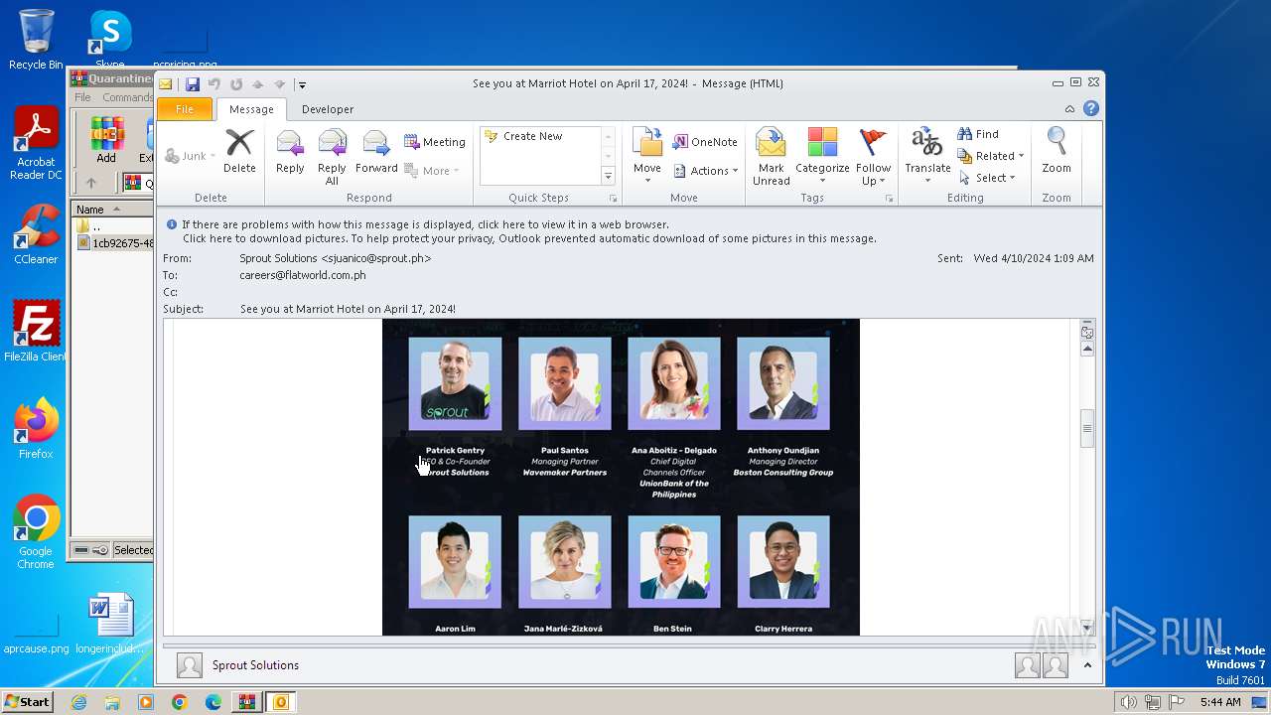Image resolution: width=1271 pixels, height=715 pixels.
Task: Forward this message
Action: (376, 151)
